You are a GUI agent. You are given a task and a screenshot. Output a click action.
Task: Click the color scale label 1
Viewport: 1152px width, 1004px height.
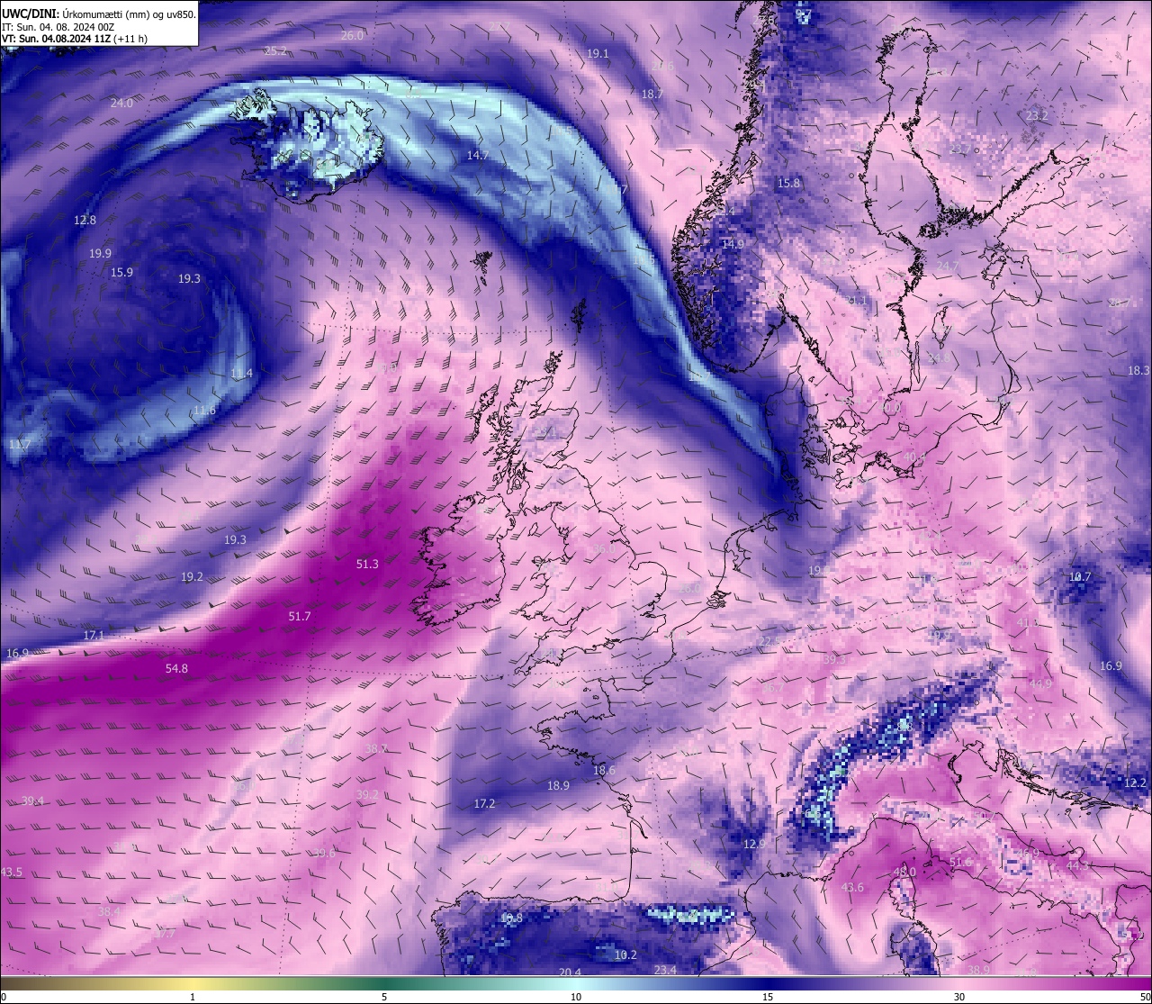pyautogui.click(x=193, y=997)
